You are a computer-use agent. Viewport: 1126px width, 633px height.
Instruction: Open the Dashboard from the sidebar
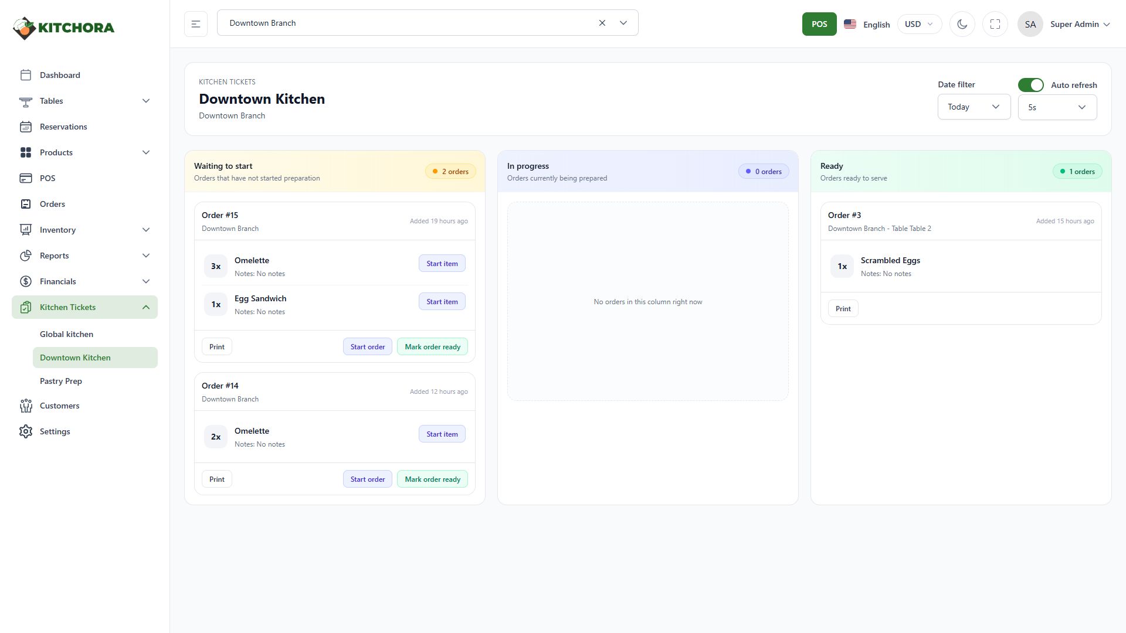point(60,75)
